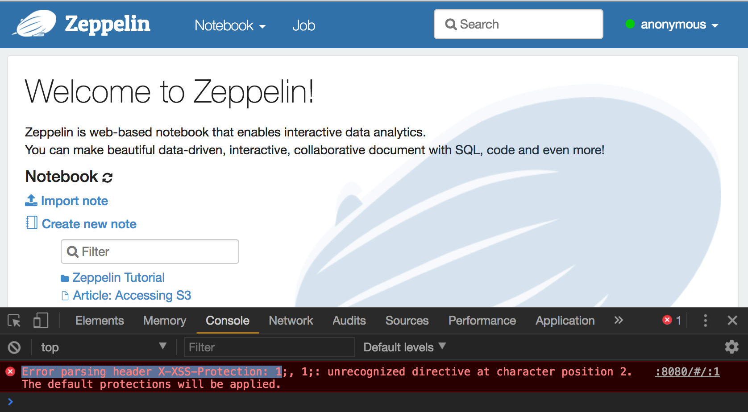Click the red error count badge in DevTools
The height and width of the screenshot is (412, 748).
pyautogui.click(x=672, y=320)
